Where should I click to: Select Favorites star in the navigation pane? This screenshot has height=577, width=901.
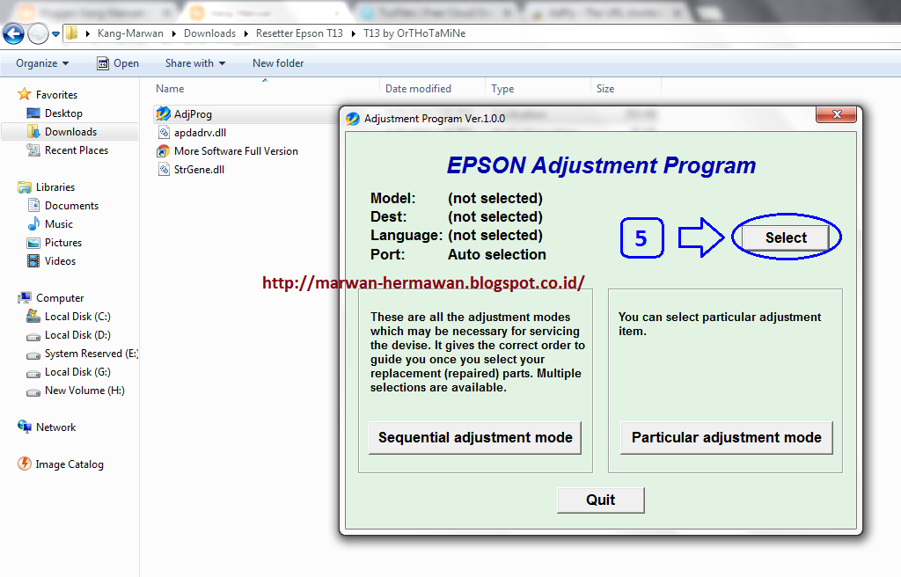click(24, 94)
